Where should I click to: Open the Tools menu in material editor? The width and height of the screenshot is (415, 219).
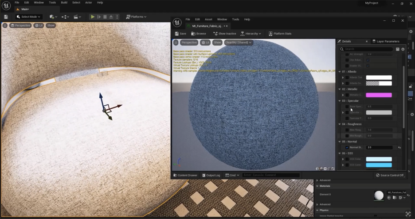coord(235,19)
